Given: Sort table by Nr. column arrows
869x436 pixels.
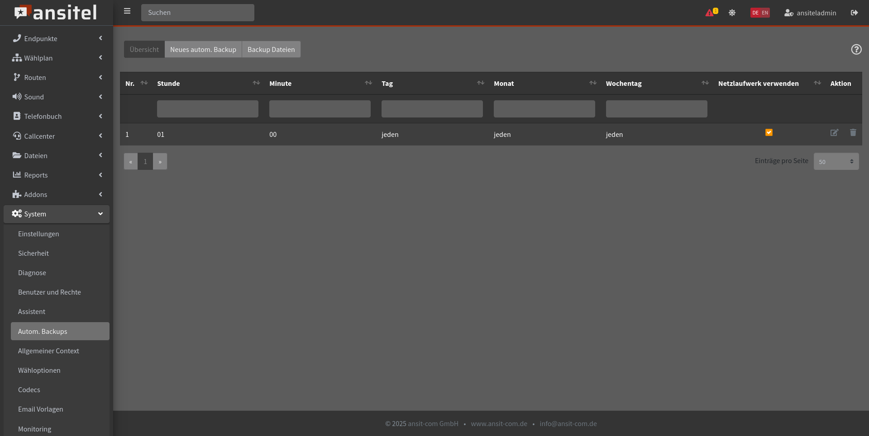Looking at the screenshot, I should pos(144,83).
